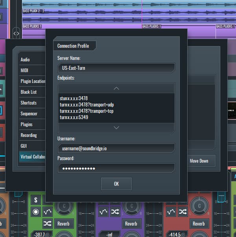Click the shuffle routing icon on red channel
This screenshot has height=237, width=236.
tap(183, 212)
